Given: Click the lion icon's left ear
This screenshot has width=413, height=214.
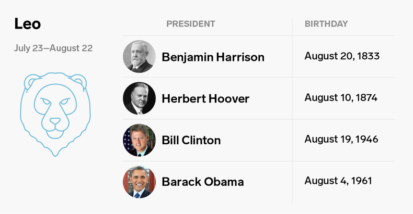Looking at the screenshot, I should (x=32, y=80).
